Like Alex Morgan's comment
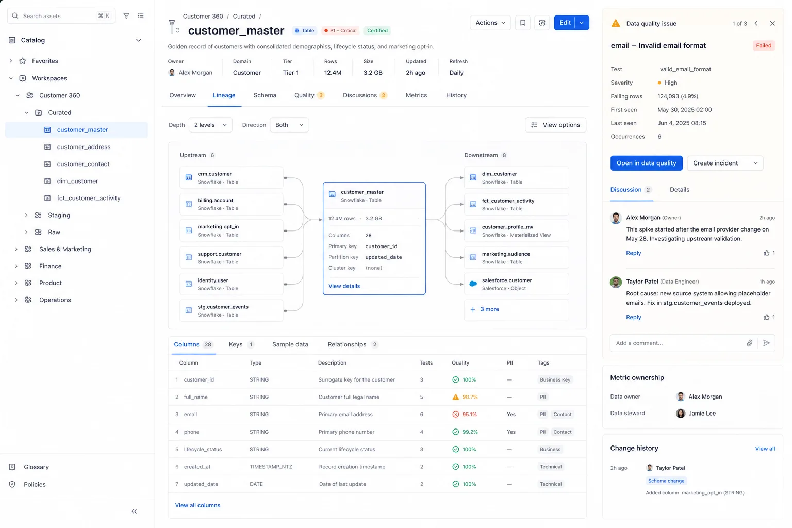Image resolution: width=792 pixels, height=528 pixels. point(767,253)
